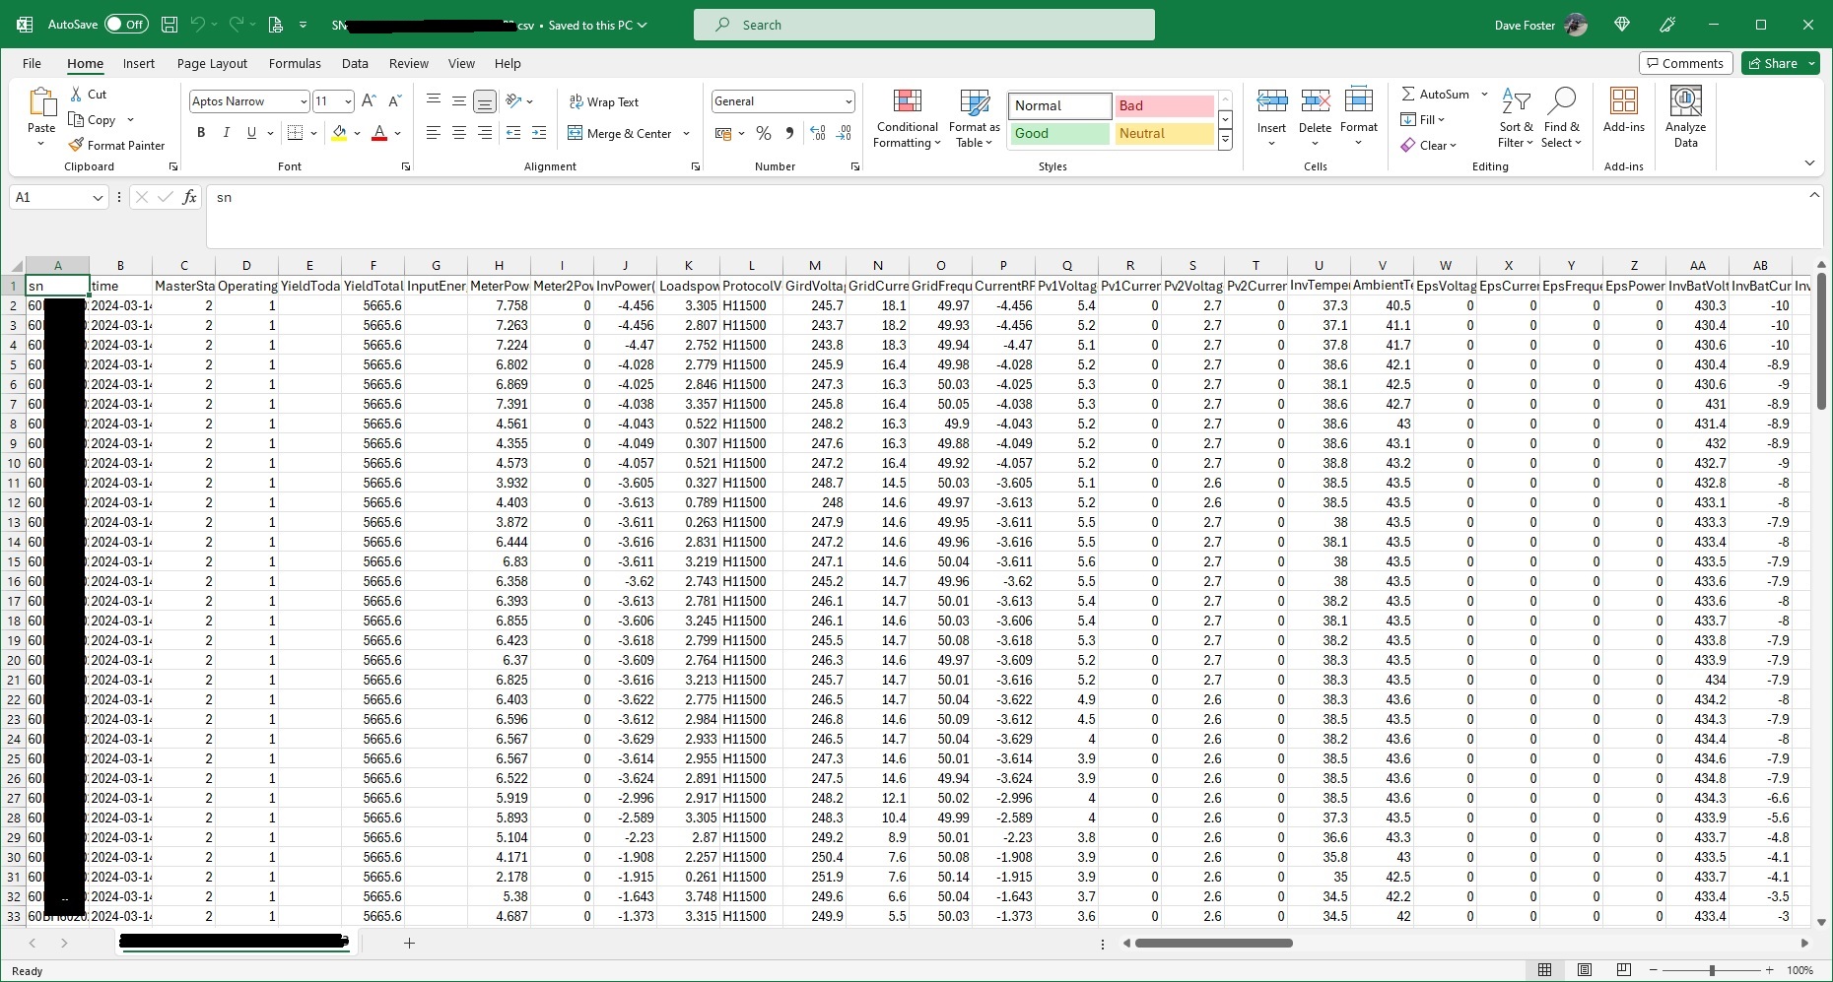
Task: Expand the Name Box dropdown arrow
Action: (x=98, y=198)
